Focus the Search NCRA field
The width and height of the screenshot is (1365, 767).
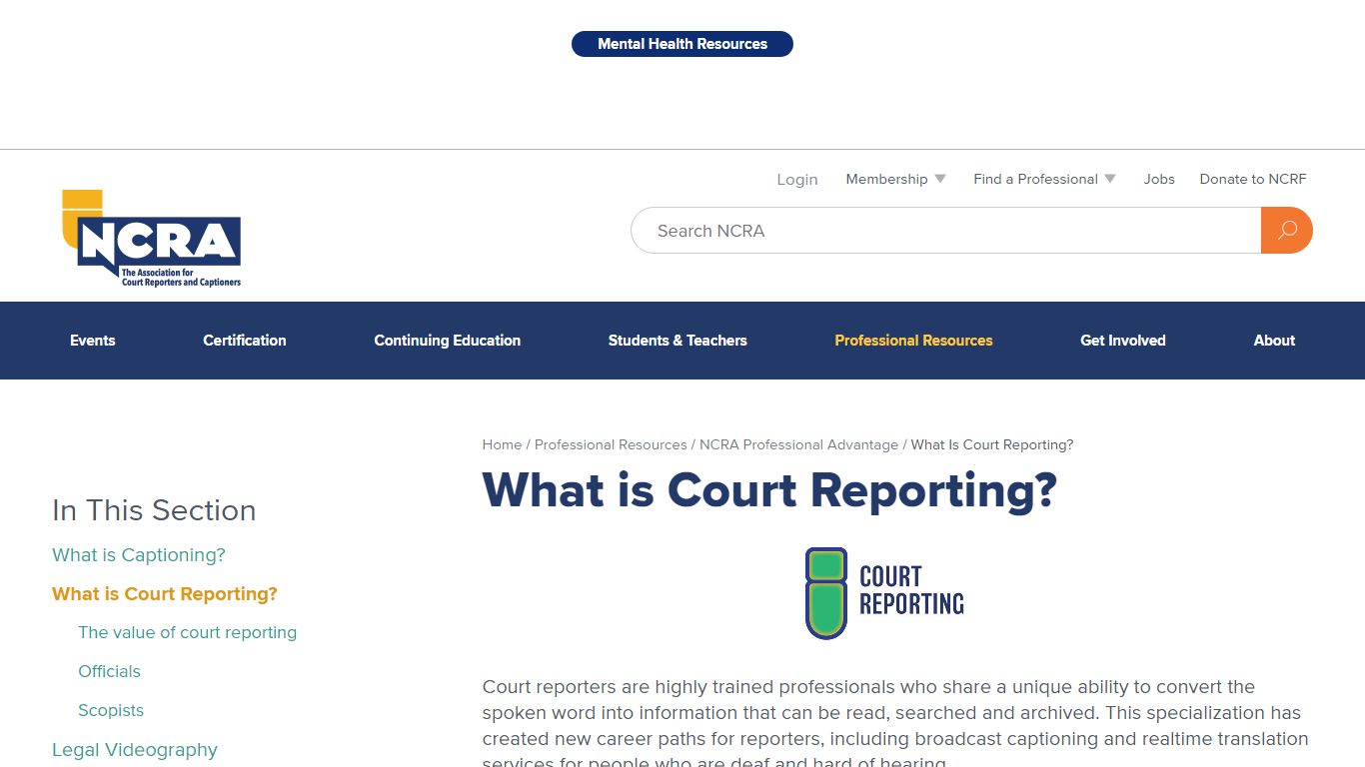pyautogui.click(x=945, y=231)
